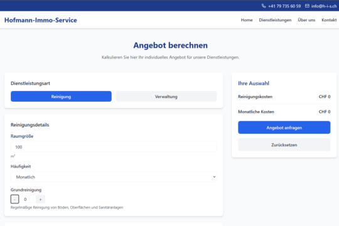The image size is (339, 226).
Task: Click the Raumgröße field label
Action: point(22,136)
